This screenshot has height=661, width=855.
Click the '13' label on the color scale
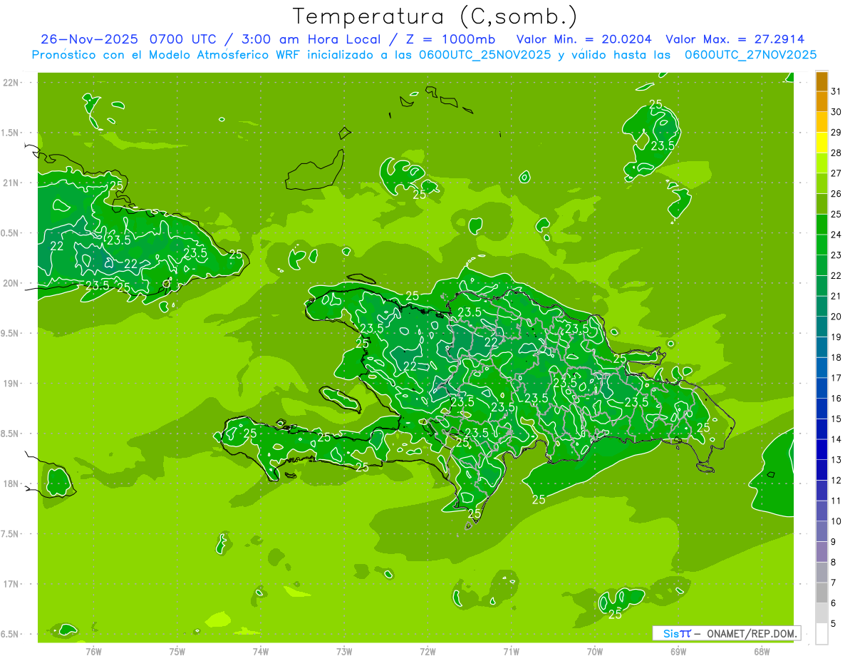[x=836, y=460]
